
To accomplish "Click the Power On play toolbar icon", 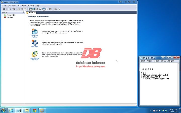I will pyautogui.click(x=10, y=9).
